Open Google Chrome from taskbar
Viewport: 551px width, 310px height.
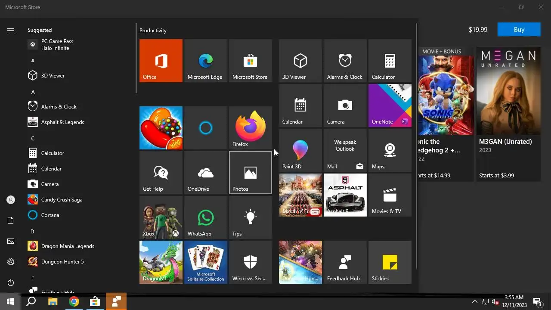tap(74, 301)
